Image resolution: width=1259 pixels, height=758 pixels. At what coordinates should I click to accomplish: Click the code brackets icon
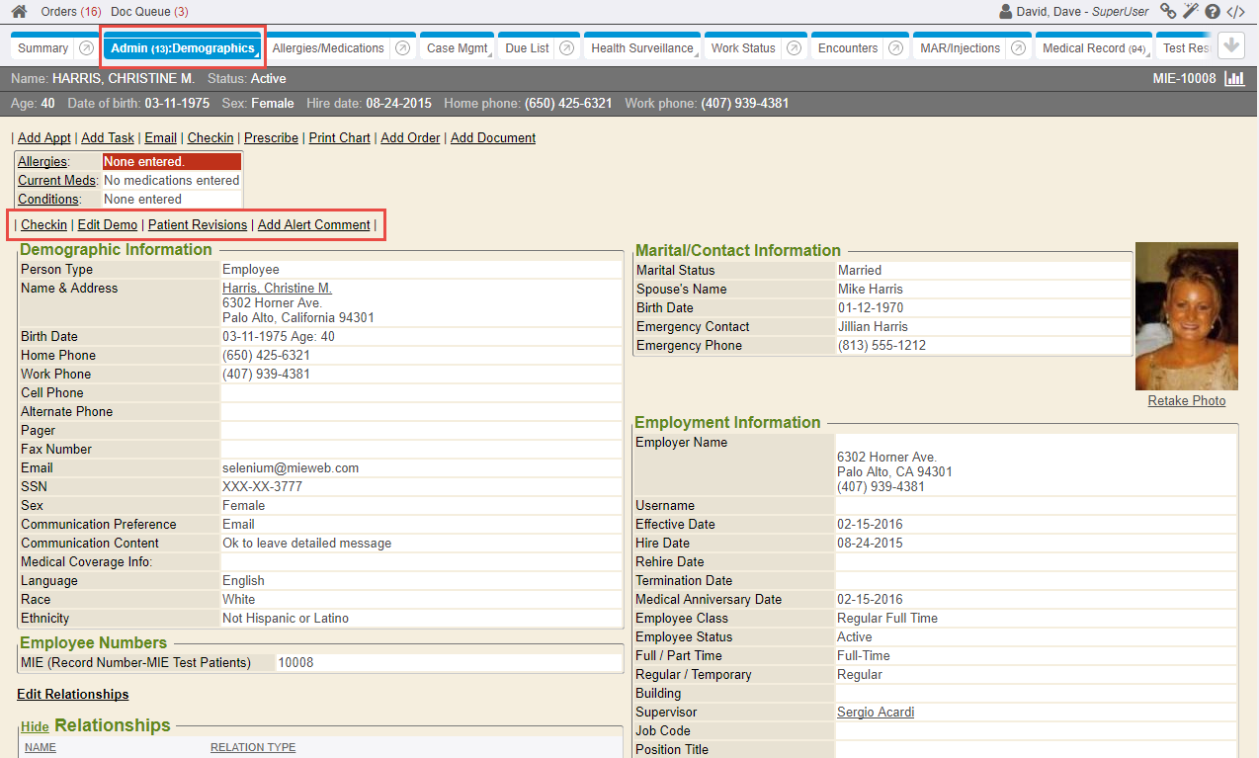(x=1235, y=12)
